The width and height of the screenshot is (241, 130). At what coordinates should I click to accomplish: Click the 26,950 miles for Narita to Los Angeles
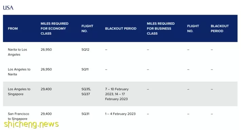click(46, 50)
